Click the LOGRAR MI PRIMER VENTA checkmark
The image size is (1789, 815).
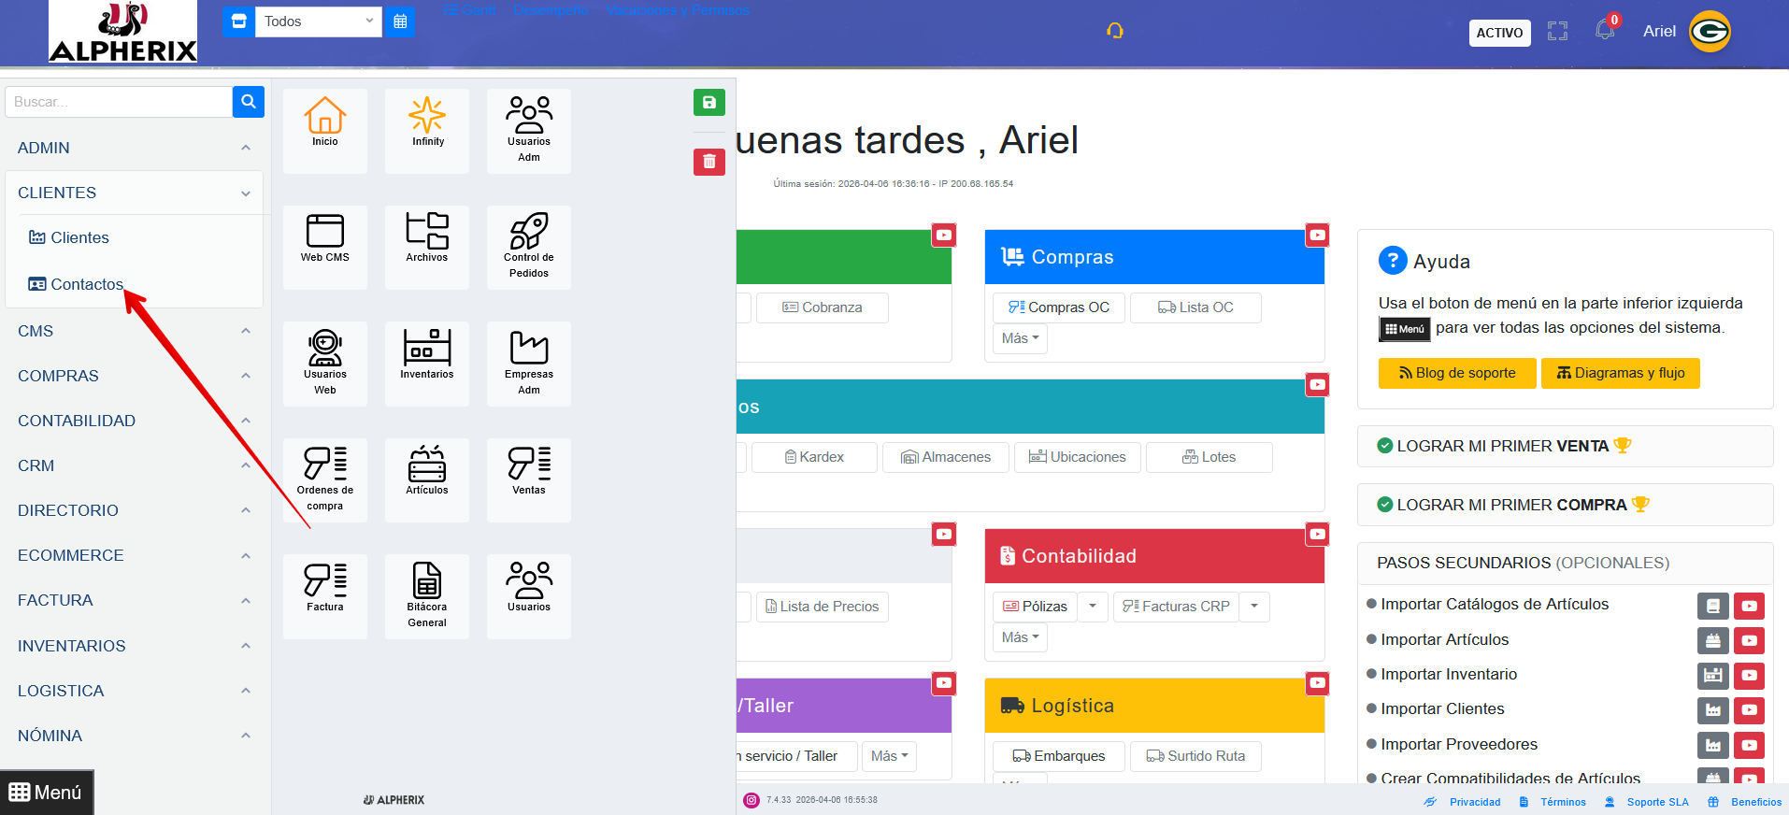click(x=1385, y=446)
